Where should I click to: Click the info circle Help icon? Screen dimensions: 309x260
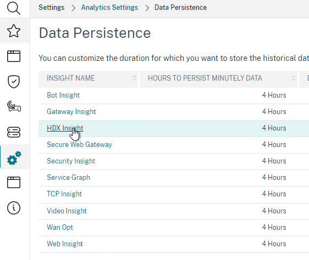[x=14, y=208]
